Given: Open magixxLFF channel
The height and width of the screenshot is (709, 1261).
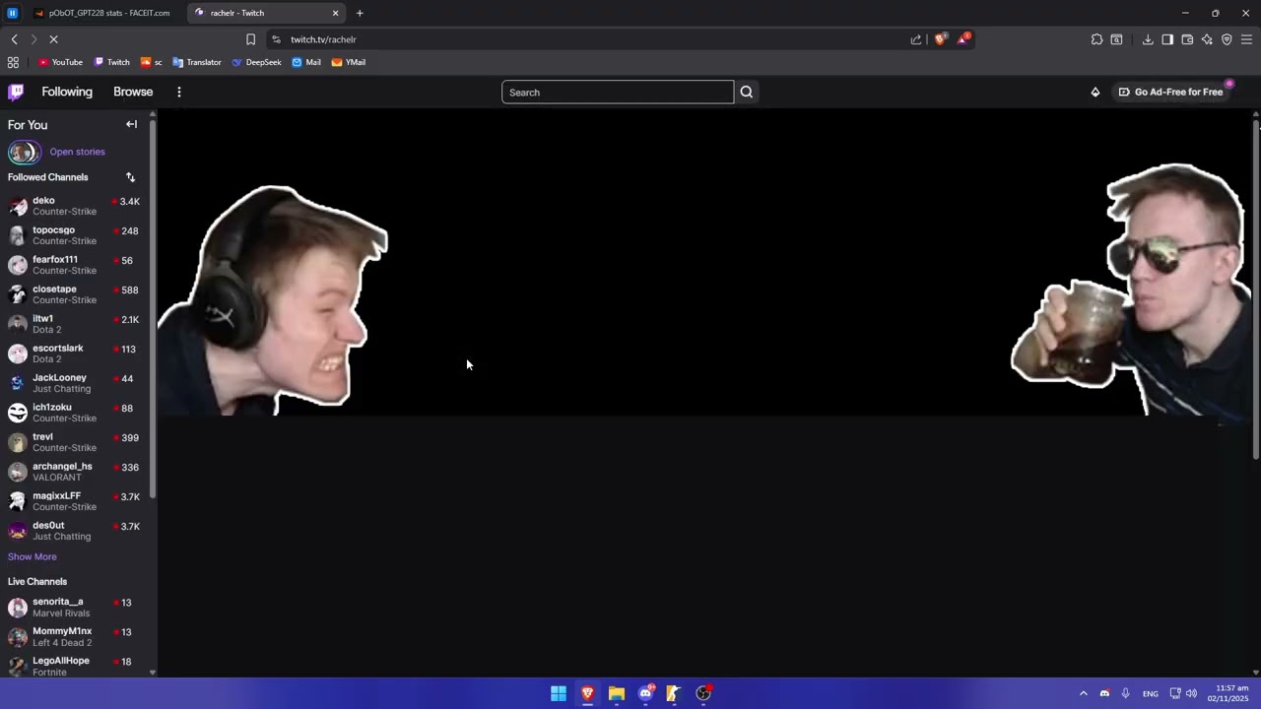Looking at the screenshot, I should 77,501.
